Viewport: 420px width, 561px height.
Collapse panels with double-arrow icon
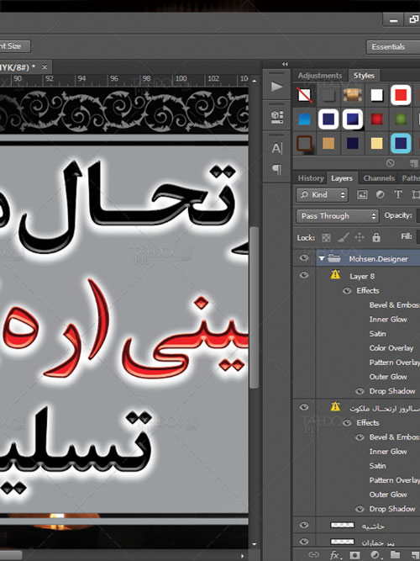pyautogui.click(x=285, y=64)
